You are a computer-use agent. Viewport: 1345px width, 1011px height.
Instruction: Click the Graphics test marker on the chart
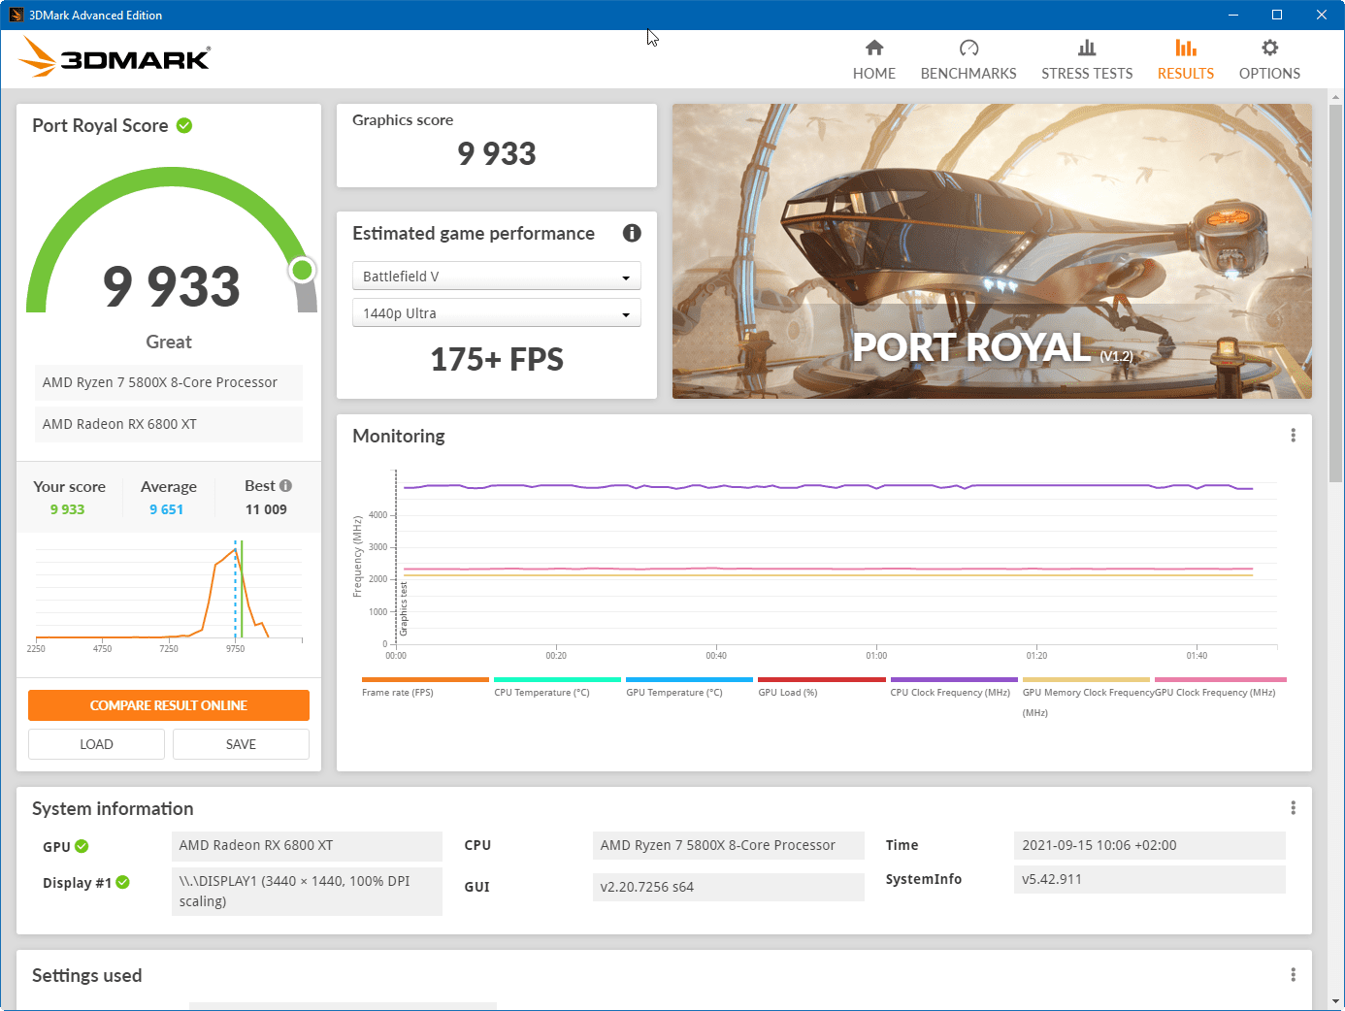pyautogui.click(x=404, y=609)
